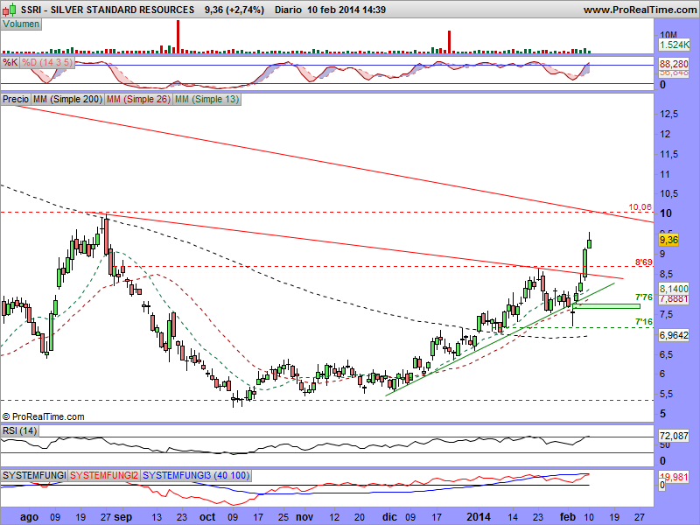Select the %K stochastic label
This screenshot has width=700, height=525.
10,62
